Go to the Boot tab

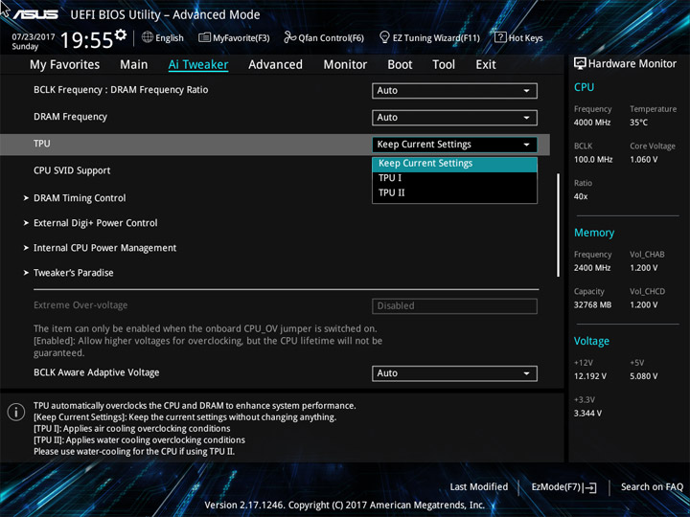[x=400, y=65]
